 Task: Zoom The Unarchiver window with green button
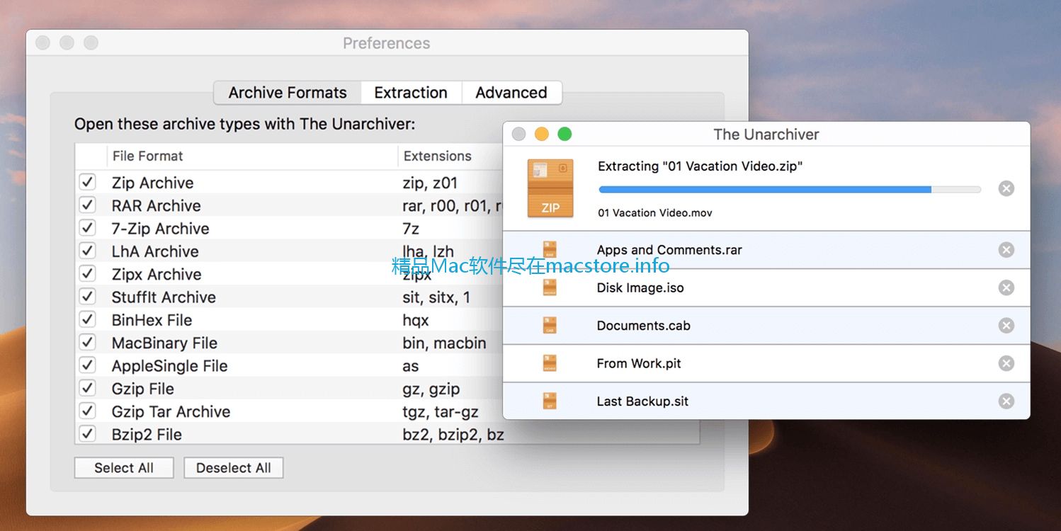point(564,134)
